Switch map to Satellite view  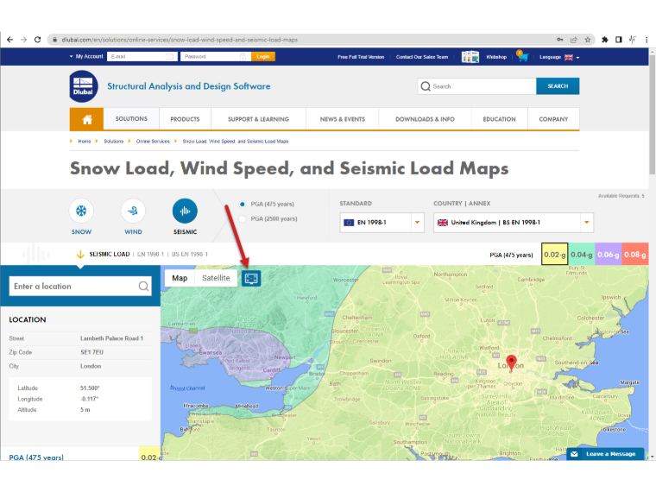pos(216,278)
